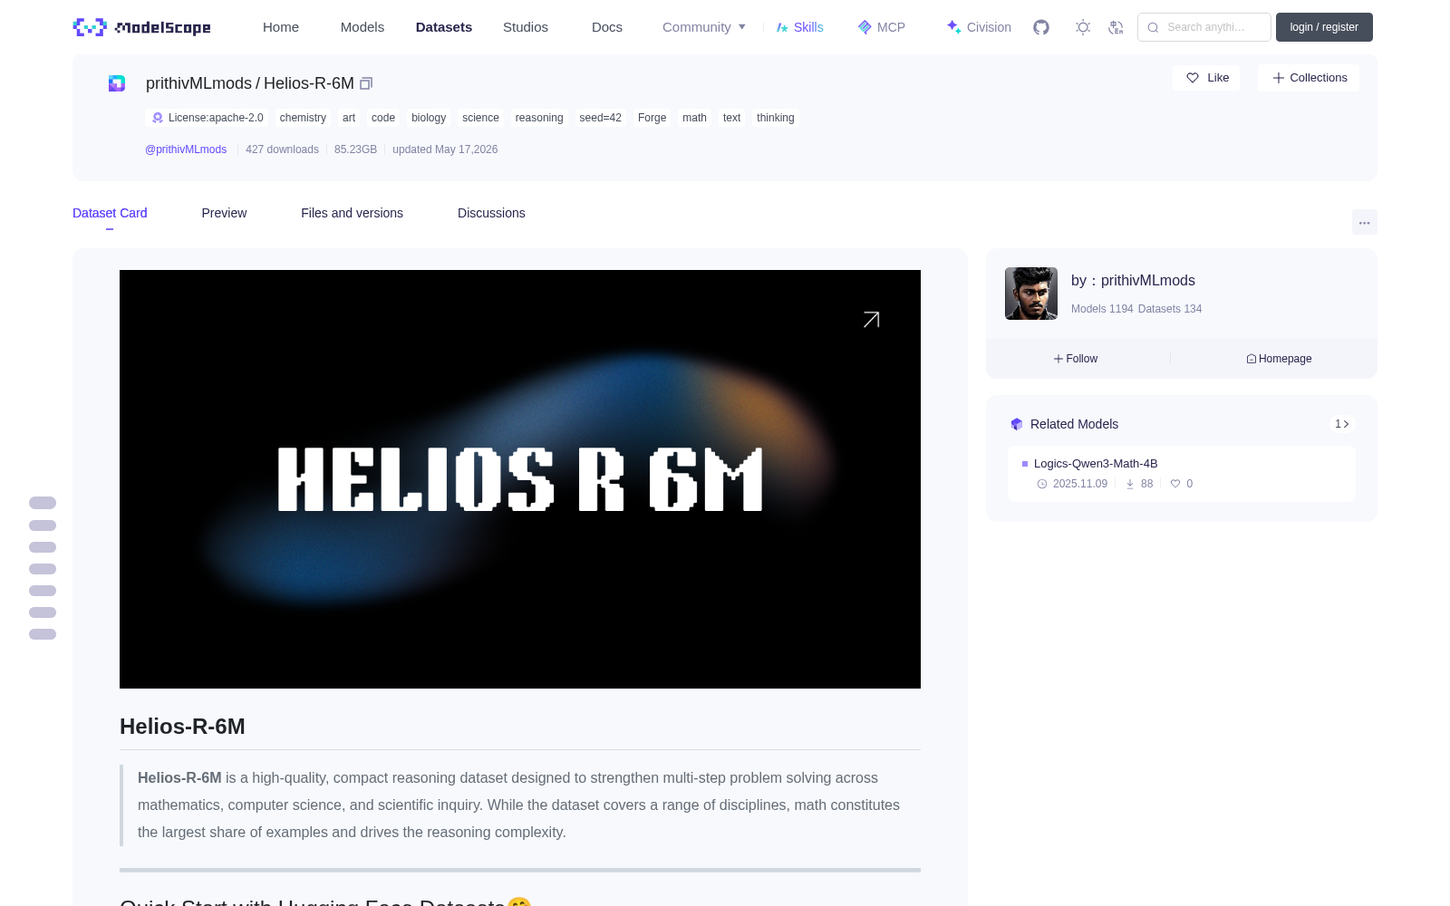Click the chemistry tag
This screenshot has height=906, width=1450.
point(303,118)
